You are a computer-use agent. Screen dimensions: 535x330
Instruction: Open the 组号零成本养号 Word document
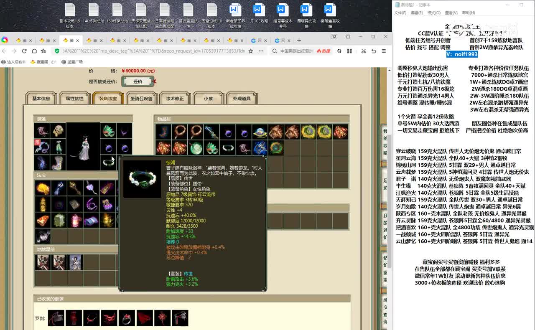point(283,15)
